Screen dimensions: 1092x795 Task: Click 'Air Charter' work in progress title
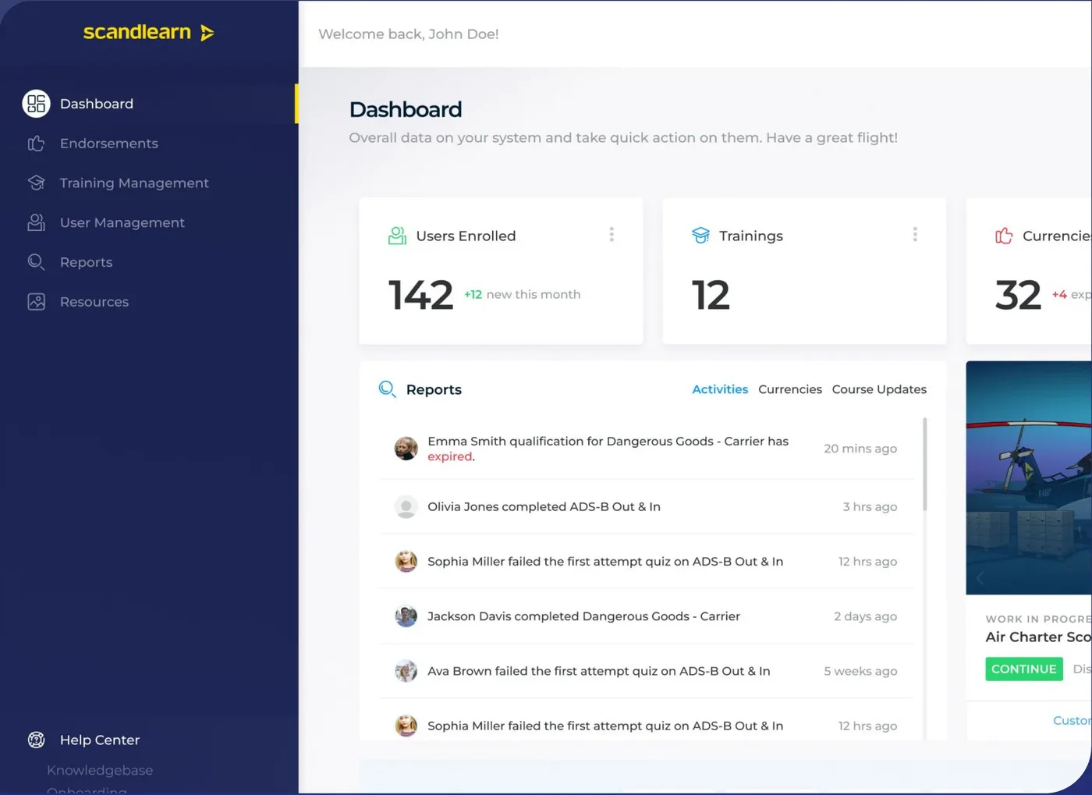1038,637
